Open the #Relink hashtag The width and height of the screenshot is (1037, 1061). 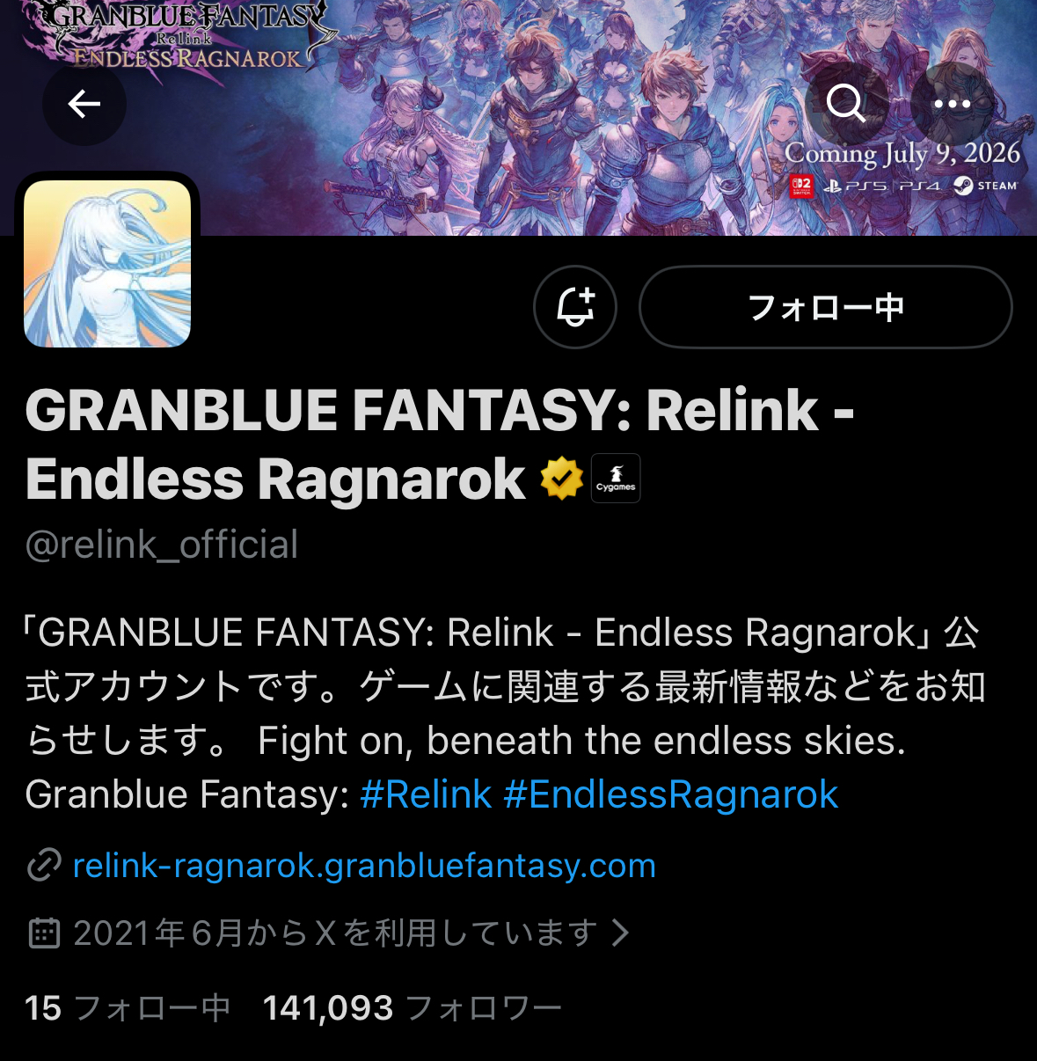426,794
